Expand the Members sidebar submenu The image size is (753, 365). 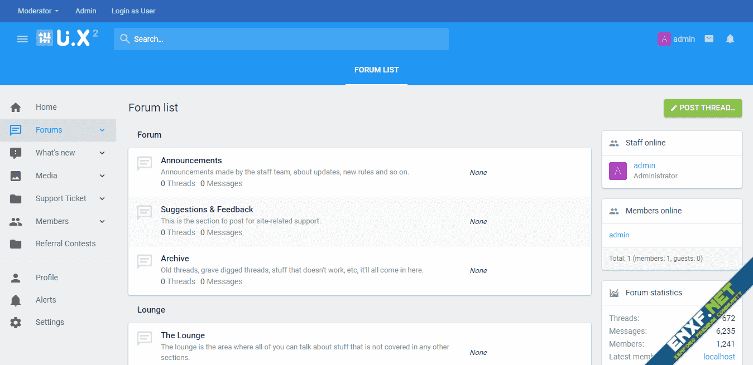(102, 222)
